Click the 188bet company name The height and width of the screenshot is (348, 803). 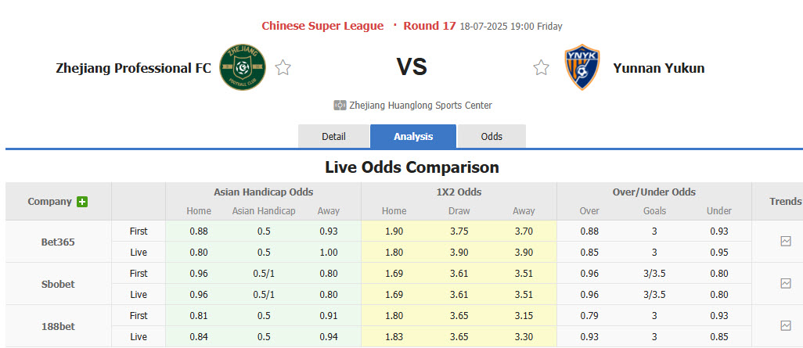point(58,325)
